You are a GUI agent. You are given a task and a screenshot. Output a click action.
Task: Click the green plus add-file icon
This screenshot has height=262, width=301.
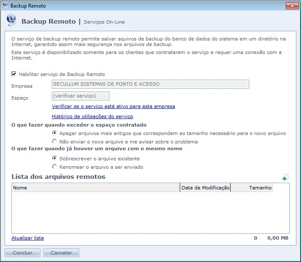coord(285,178)
